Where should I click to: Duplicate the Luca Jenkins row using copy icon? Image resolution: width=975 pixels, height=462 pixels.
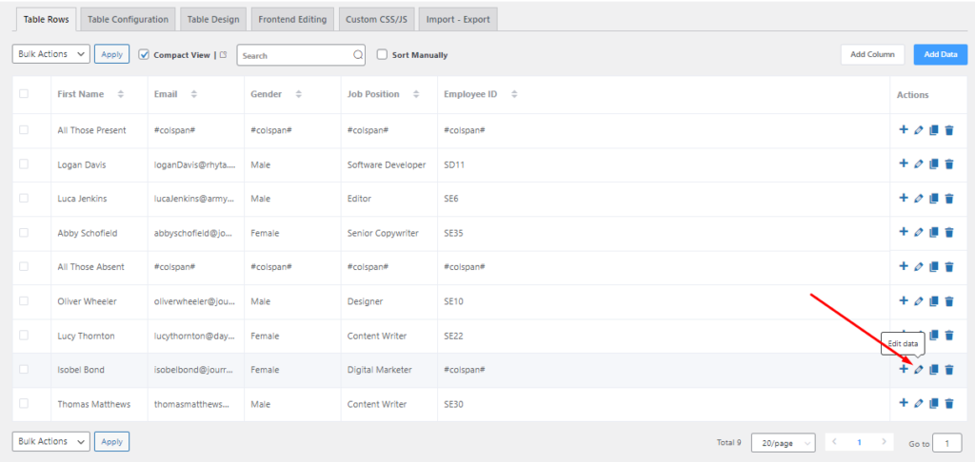point(933,199)
